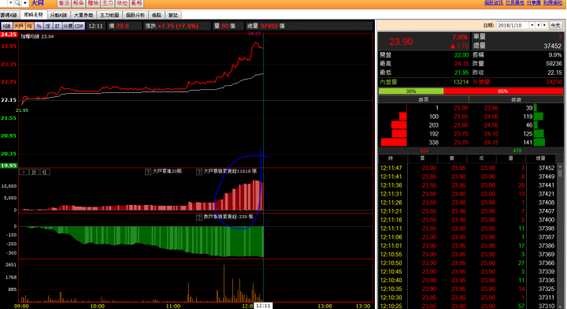Click the 35% green inner-volume bar

point(411,91)
